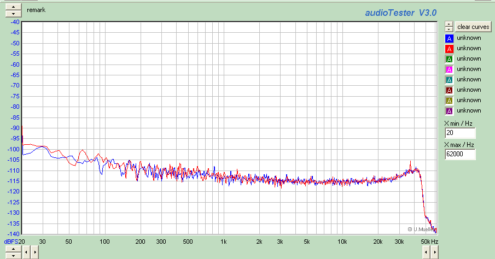Click the green curve A icon
Image resolution: width=495 pixels, height=259 pixels.
(x=449, y=60)
